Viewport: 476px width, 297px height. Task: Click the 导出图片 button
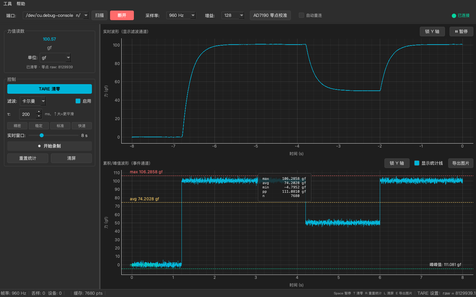461,163
